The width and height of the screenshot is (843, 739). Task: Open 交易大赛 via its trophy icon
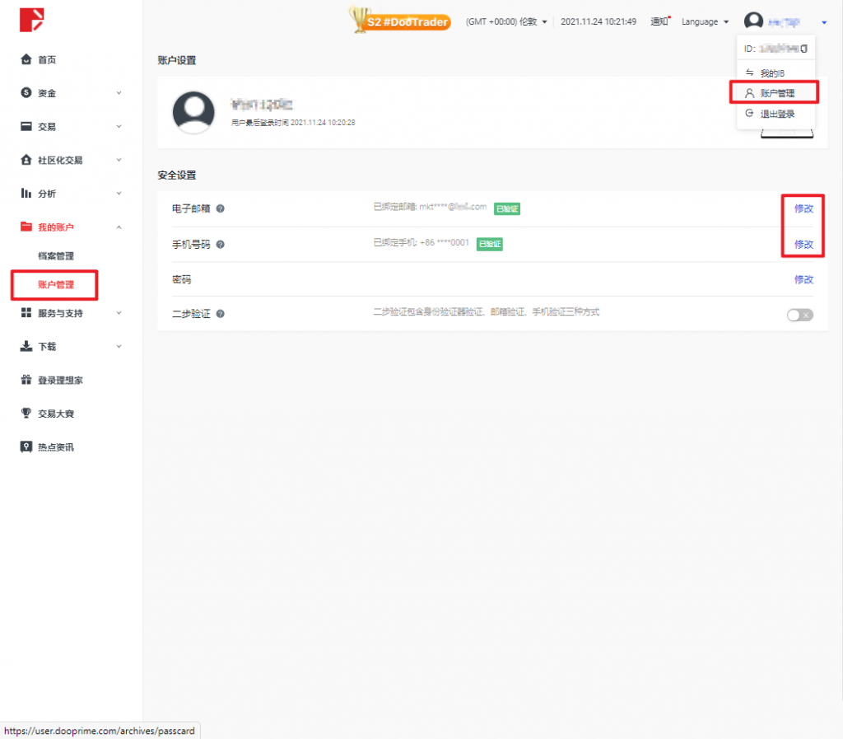tap(26, 413)
